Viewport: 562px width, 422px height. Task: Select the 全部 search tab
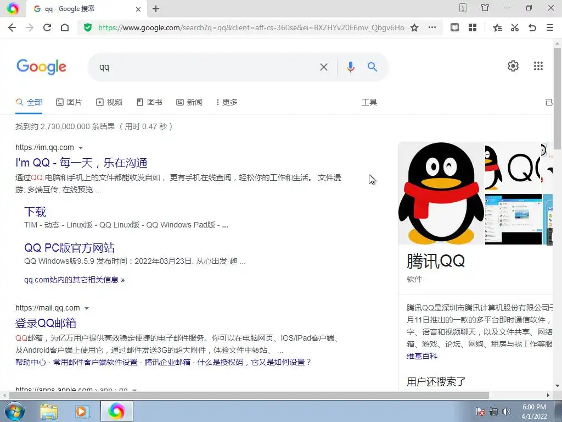(x=29, y=102)
